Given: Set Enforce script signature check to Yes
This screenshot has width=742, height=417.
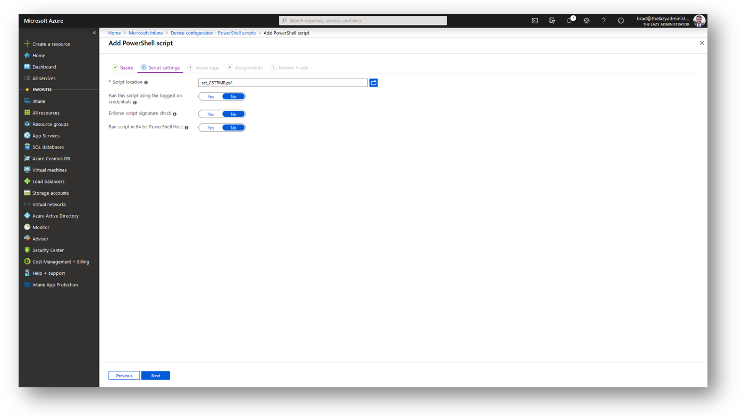Looking at the screenshot, I should point(210,114).
